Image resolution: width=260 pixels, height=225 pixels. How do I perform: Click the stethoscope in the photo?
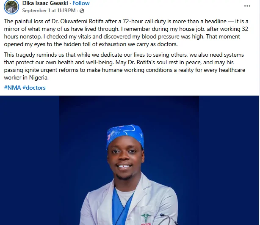tap(168, 220)
